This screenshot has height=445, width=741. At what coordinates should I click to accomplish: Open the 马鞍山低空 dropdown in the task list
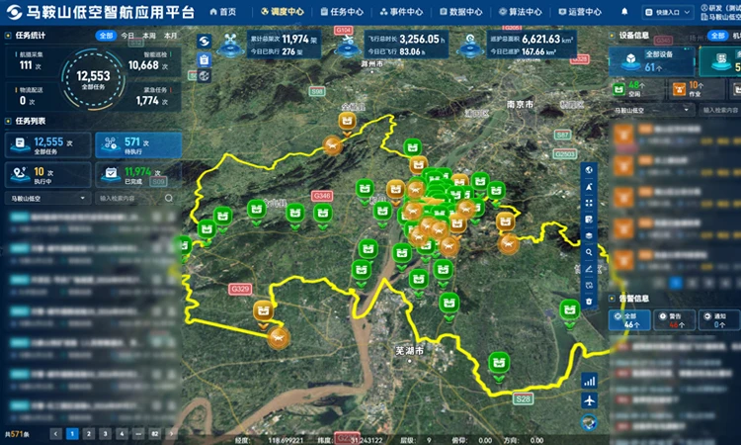tap(47, 198)
